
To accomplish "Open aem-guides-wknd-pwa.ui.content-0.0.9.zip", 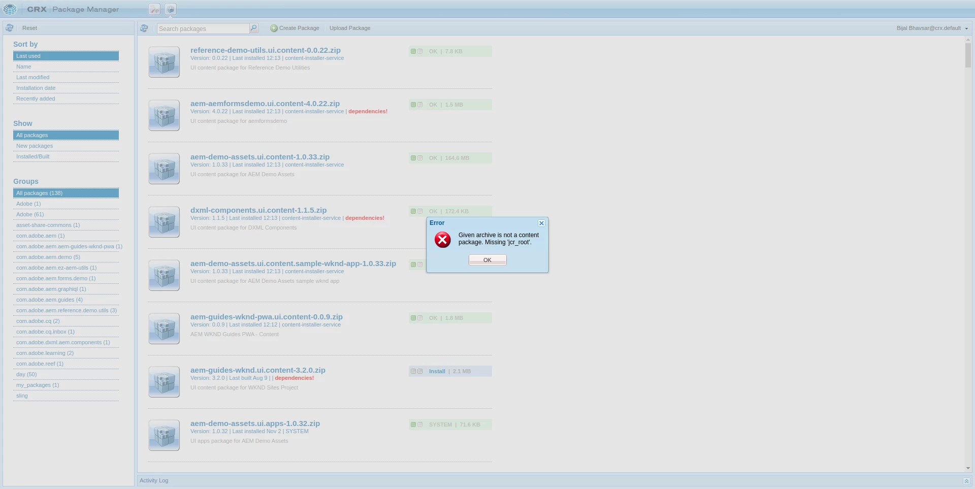I will pos(267,317).
